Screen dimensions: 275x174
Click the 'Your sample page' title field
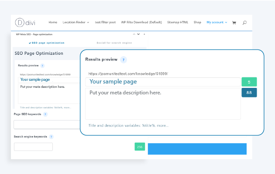click(162, 81)
